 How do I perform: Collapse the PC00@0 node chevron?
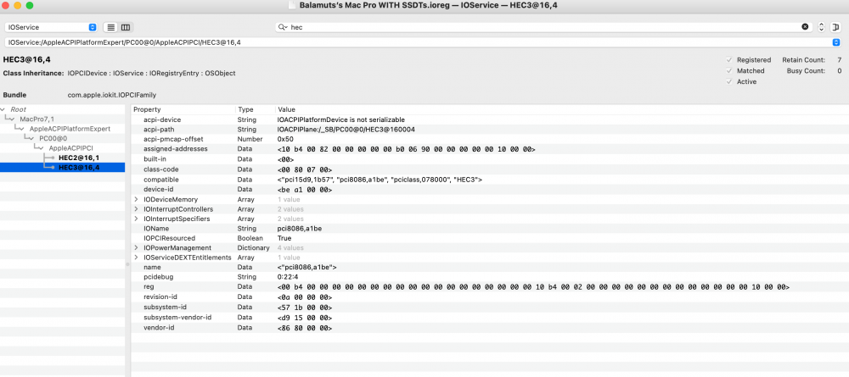(32, 138)
